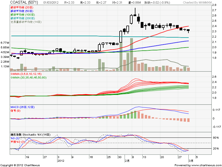Click the GMMA (3,5,8,10,12,15) label
Viewport: 222px width, 167px height.
[26, 74]
